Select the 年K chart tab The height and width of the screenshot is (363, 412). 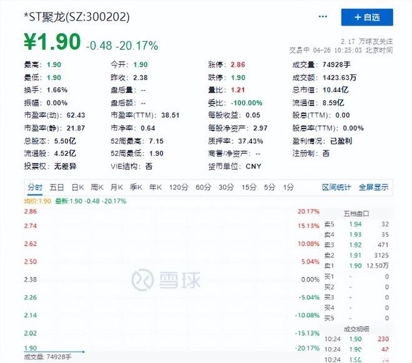pyautogui.click(x=155, y=187)
